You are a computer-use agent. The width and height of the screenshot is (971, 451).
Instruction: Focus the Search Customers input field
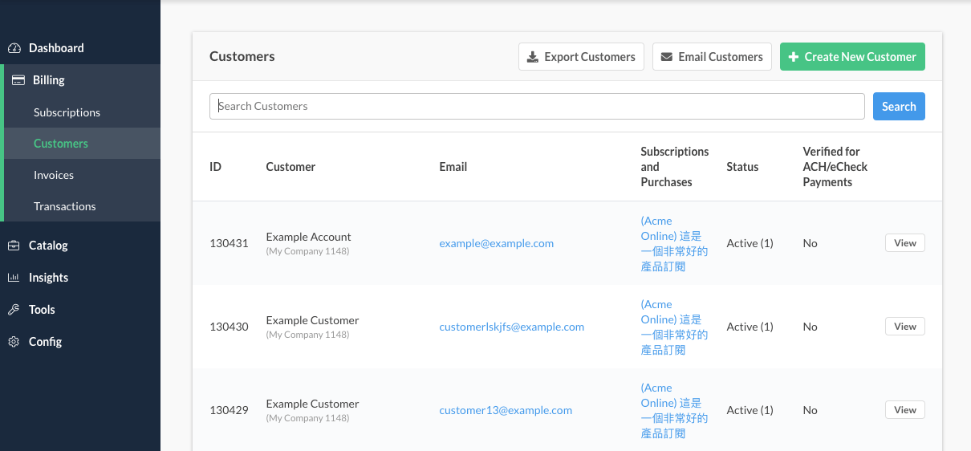coord(536,106)
